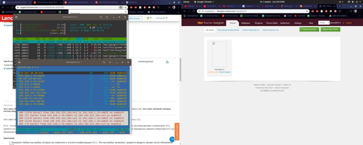The image size is (363, 145).
Task: Click the search icon in htop terminal window
Action: click(100, 17)
